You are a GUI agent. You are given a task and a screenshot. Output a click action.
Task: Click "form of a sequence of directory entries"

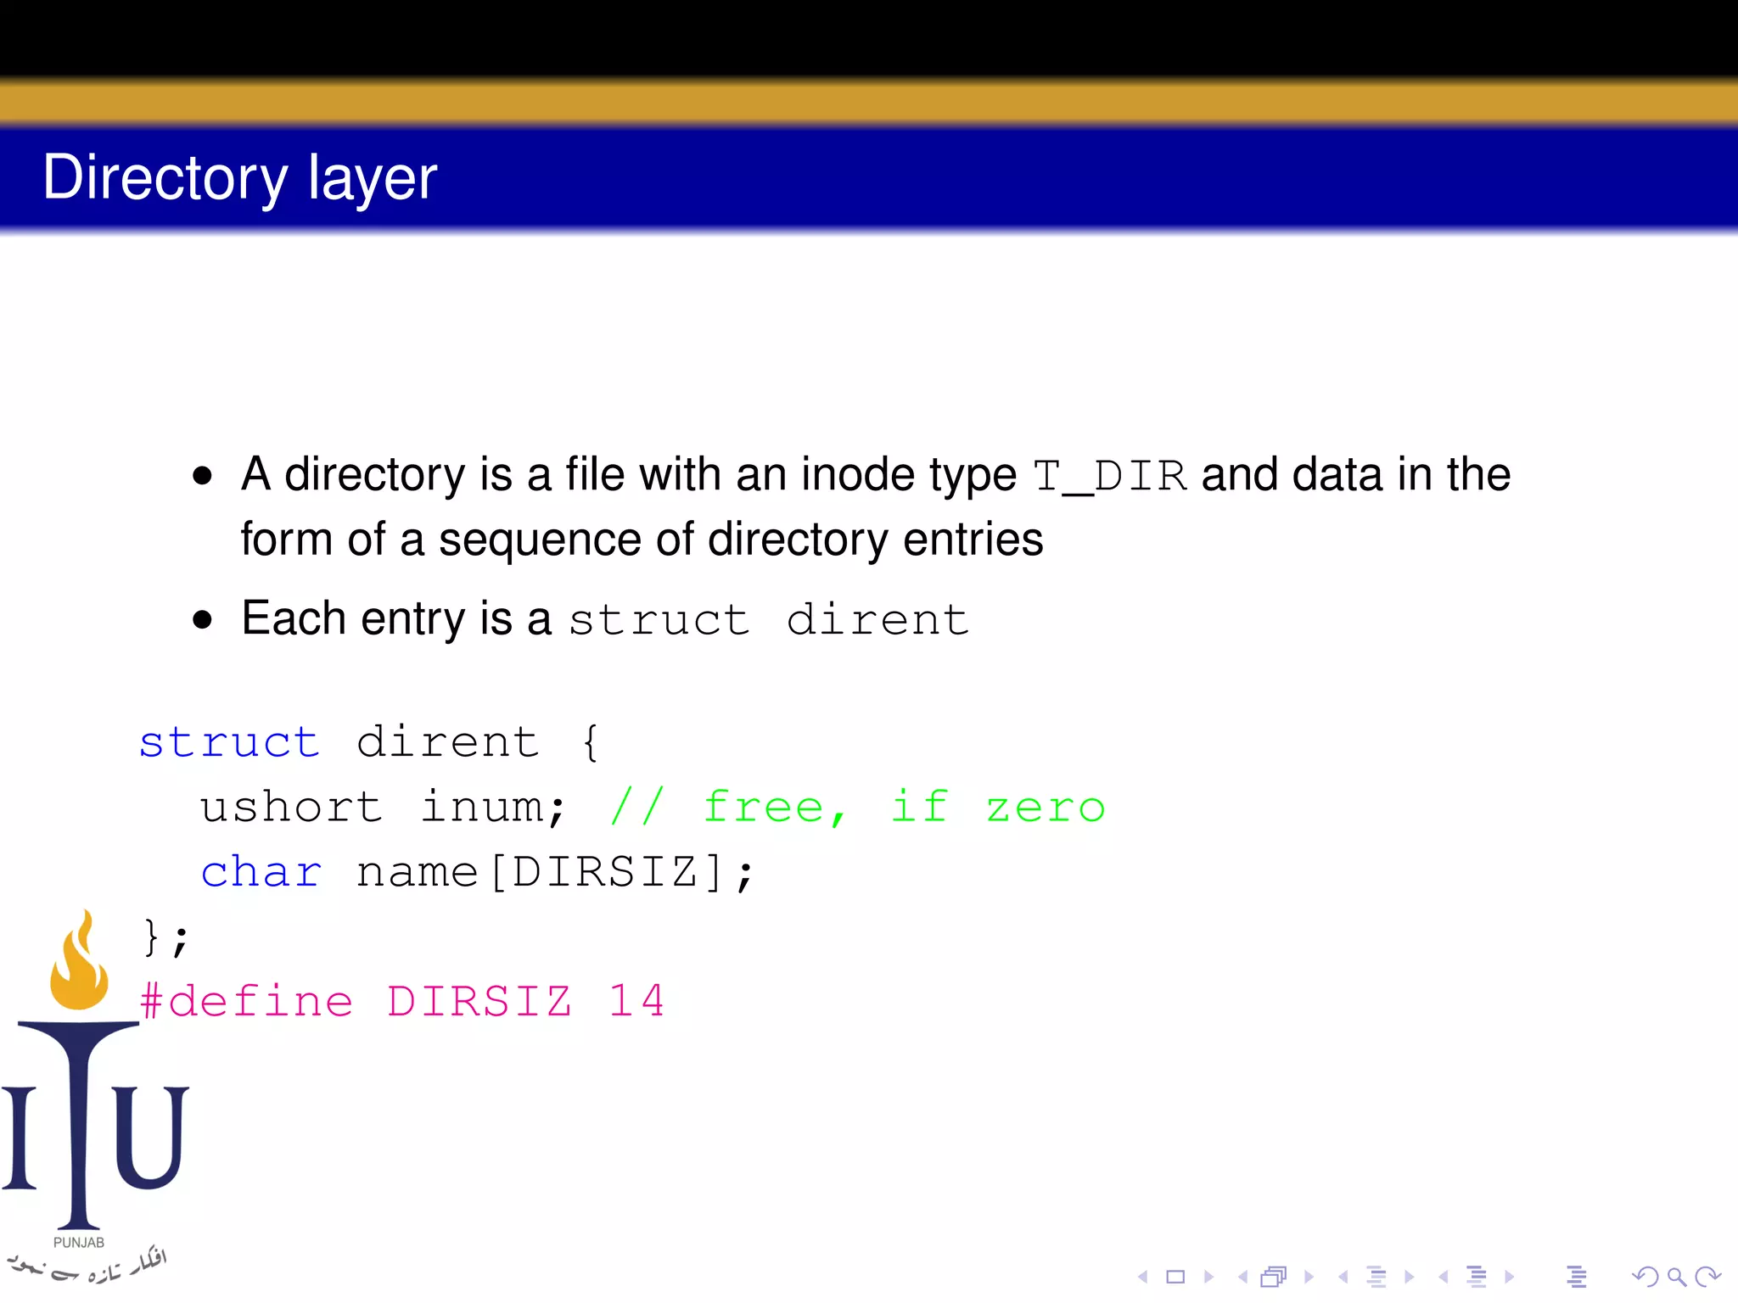click(642, 540)
